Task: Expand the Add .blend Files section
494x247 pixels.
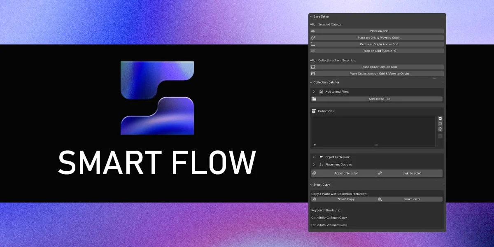Action: coord(313,91)
